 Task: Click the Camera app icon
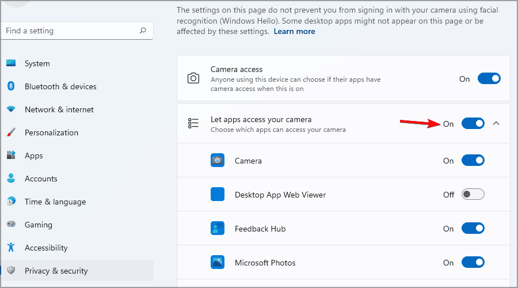pos(218,161)
